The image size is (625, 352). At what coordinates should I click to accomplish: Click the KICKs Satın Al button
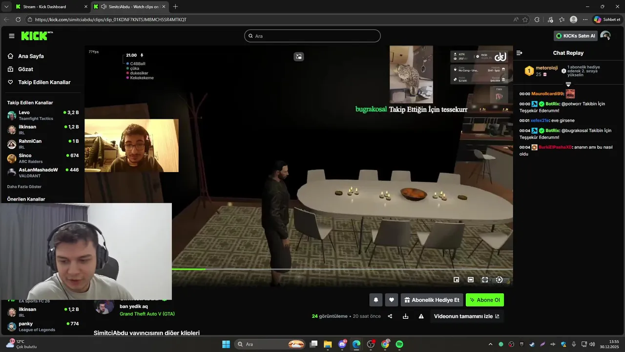click(x=576, y=36)
